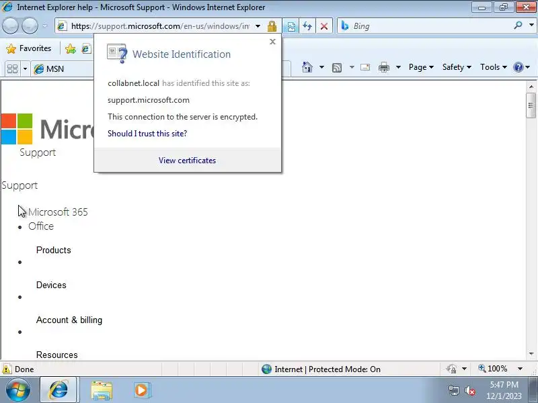Viewport: 538px width, 403px height.
Task: Click the blue Help question icon
Action: coord(518,67)
